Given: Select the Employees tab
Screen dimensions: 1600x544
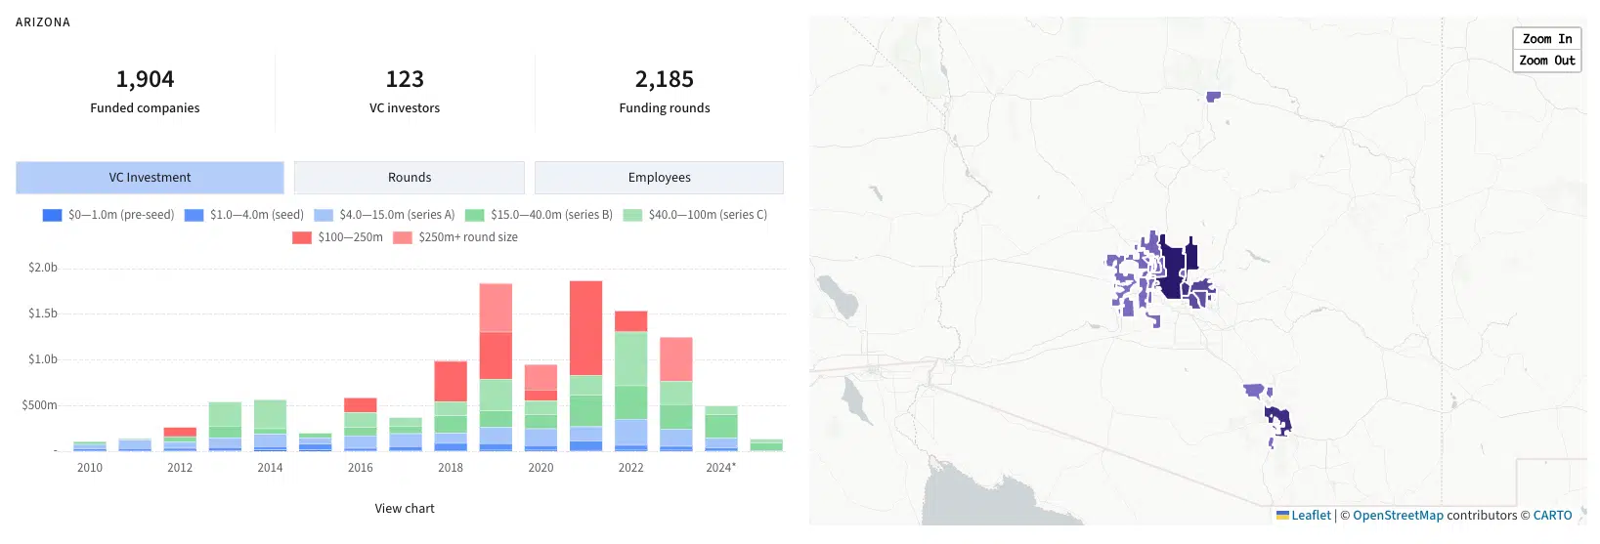Looking at the screenshot, I should [659, 178].
